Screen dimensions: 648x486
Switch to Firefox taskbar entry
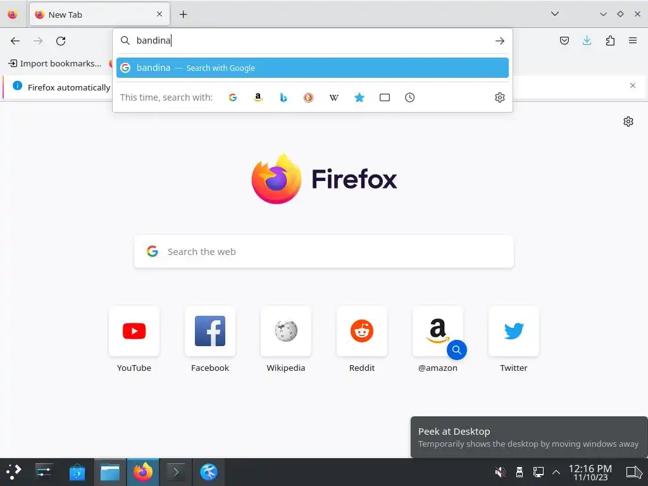coord(142,472)
